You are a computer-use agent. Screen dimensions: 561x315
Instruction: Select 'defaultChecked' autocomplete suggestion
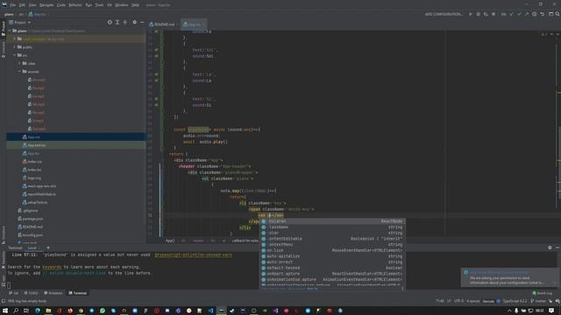pyautogui.click(x=332, y=268)
